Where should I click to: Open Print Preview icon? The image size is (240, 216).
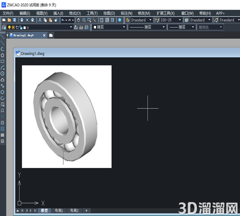coord(27,20)
